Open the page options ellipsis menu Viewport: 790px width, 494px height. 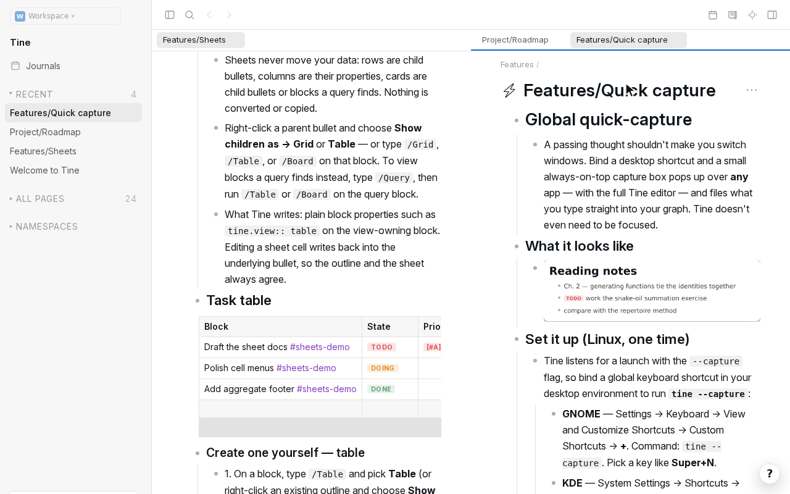(x=751, y=90)
